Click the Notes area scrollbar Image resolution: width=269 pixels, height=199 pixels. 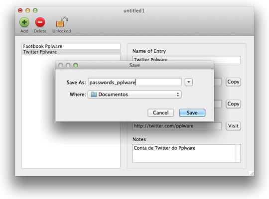[x=238, y=153]
